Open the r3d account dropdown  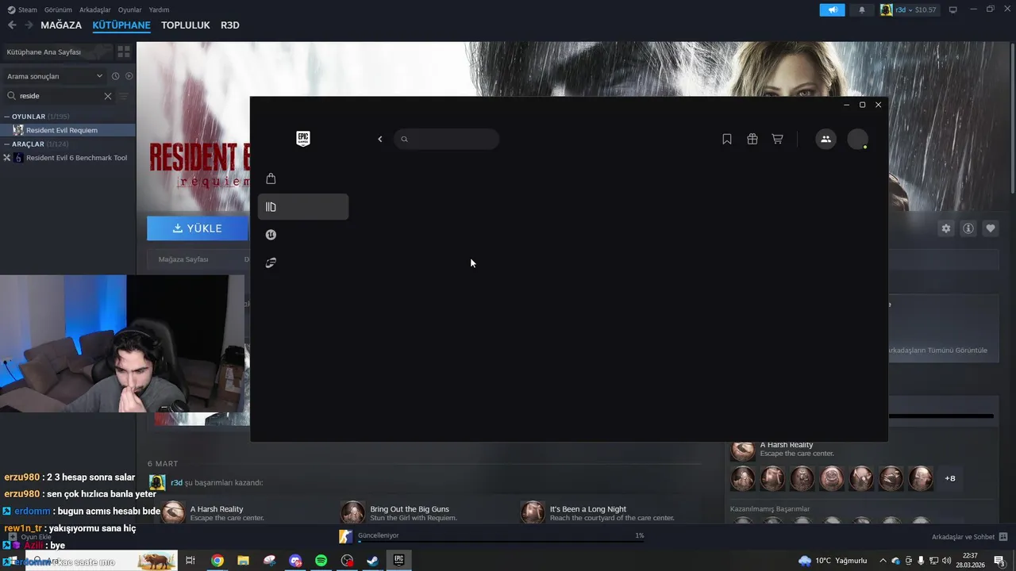(909, 10)
